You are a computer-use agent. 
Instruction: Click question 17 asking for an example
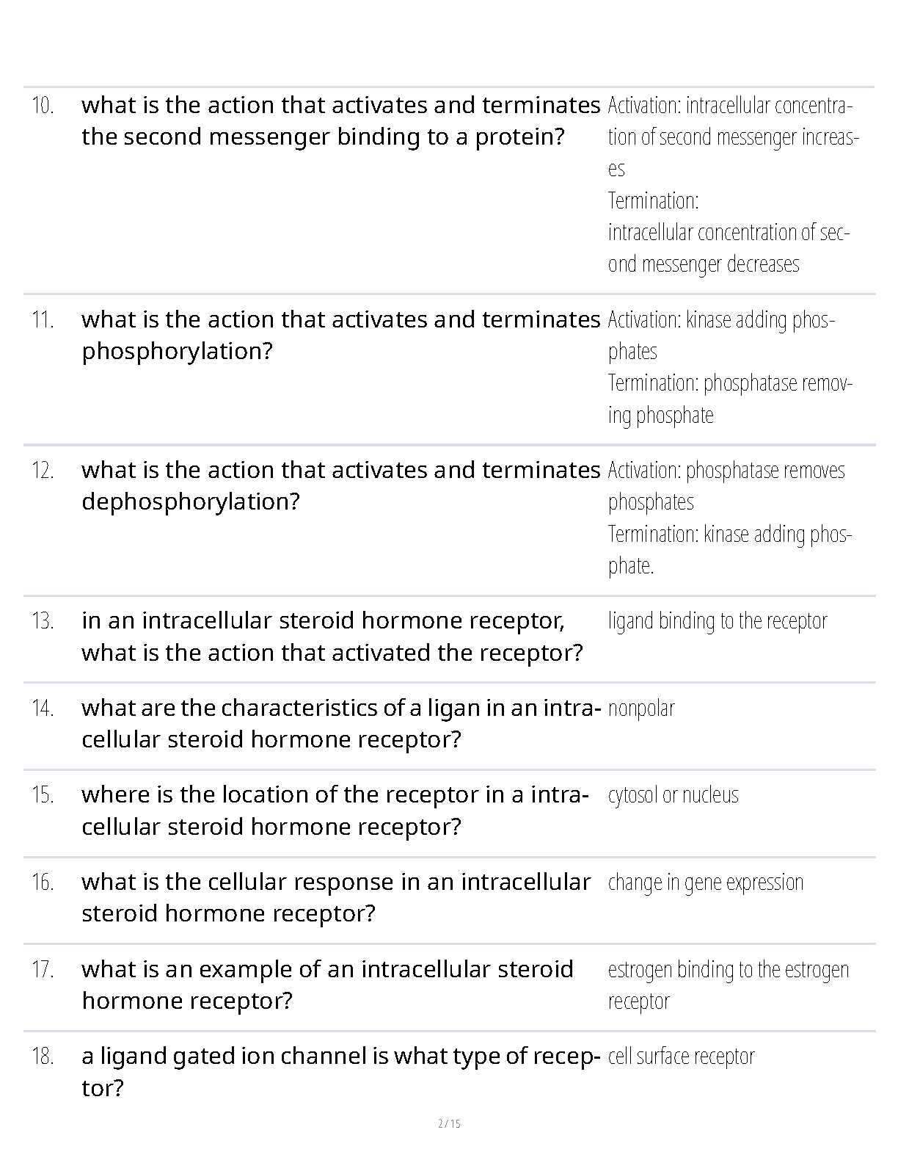coord(327,985)
